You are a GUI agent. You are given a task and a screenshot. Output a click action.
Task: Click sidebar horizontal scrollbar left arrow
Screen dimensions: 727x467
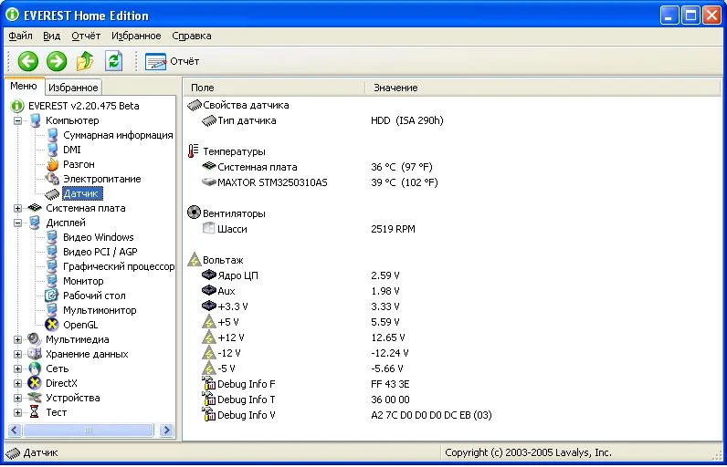(15, 431)
